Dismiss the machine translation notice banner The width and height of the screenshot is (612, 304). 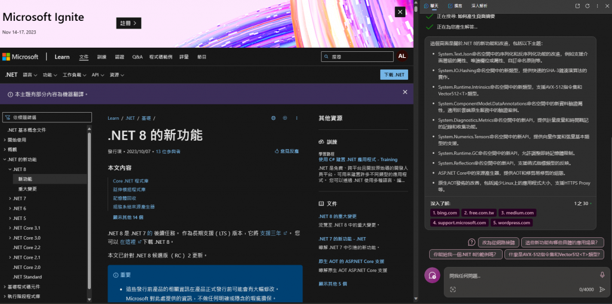coord(405,92)
